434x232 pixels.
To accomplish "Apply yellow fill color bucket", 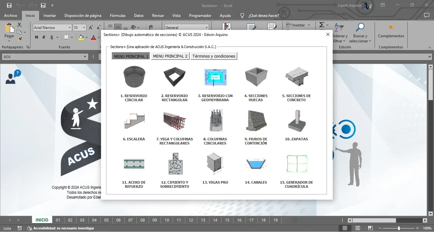I will click(81, 37).
